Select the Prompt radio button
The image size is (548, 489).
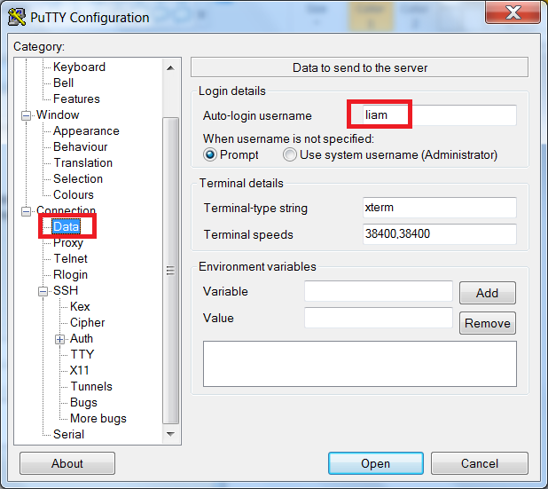[210, 154]
